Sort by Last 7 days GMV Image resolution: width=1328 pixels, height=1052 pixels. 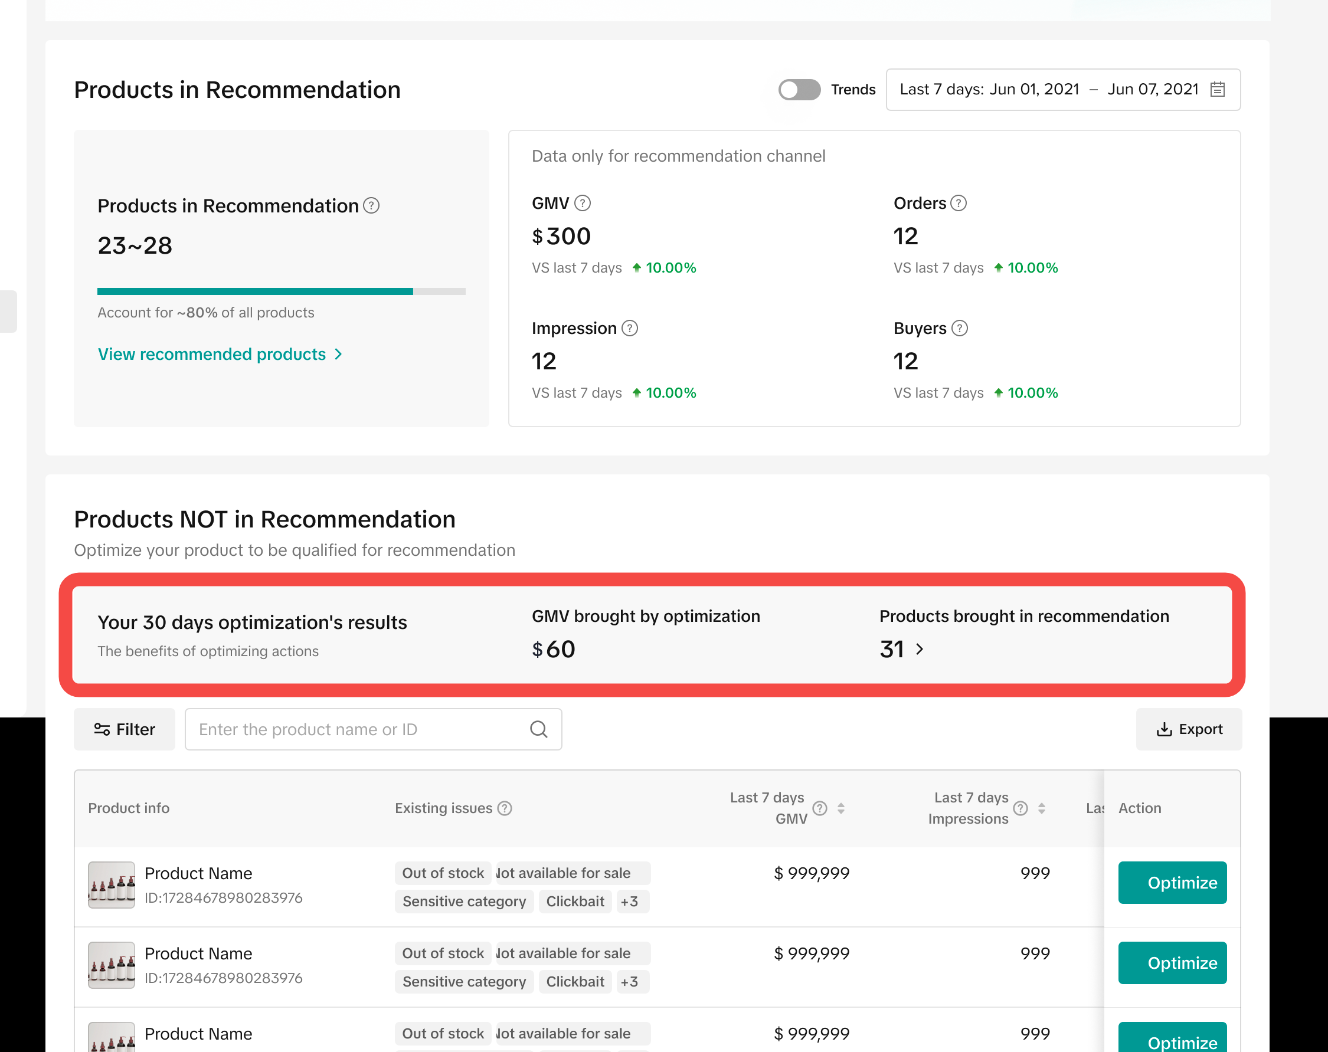click(841, 808)
